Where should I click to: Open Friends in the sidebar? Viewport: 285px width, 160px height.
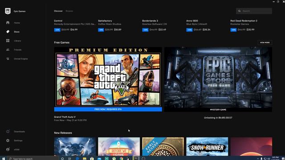click(18, 49)
